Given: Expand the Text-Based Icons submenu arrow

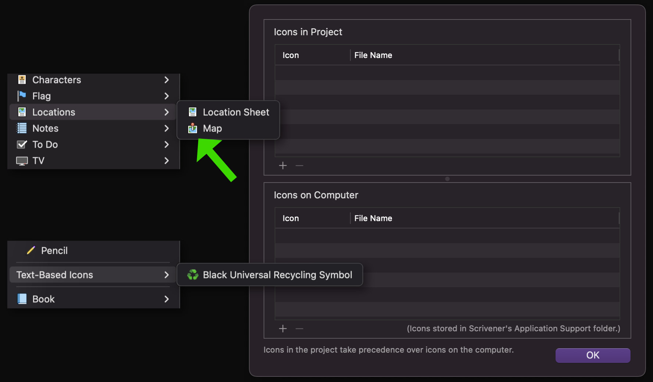Looking at the screenshot, I should point(167,275).
